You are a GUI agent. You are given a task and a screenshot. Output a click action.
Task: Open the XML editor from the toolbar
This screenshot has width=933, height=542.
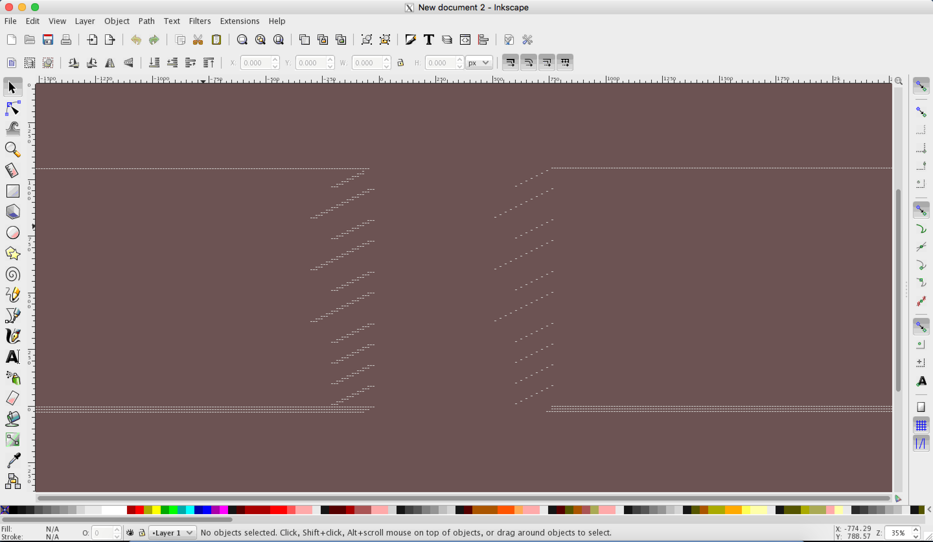click(465, 40)
